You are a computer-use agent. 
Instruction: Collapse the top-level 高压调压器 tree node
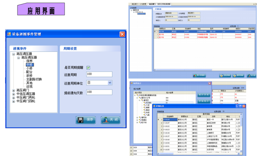pos(14,54)
